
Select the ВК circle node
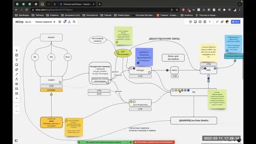coord(35,57)
